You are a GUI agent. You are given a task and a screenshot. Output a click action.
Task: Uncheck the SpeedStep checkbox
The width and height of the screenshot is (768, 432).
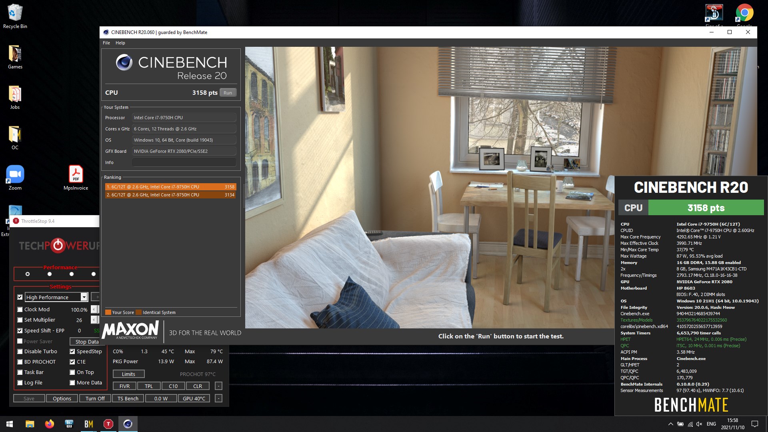(72, 351)
